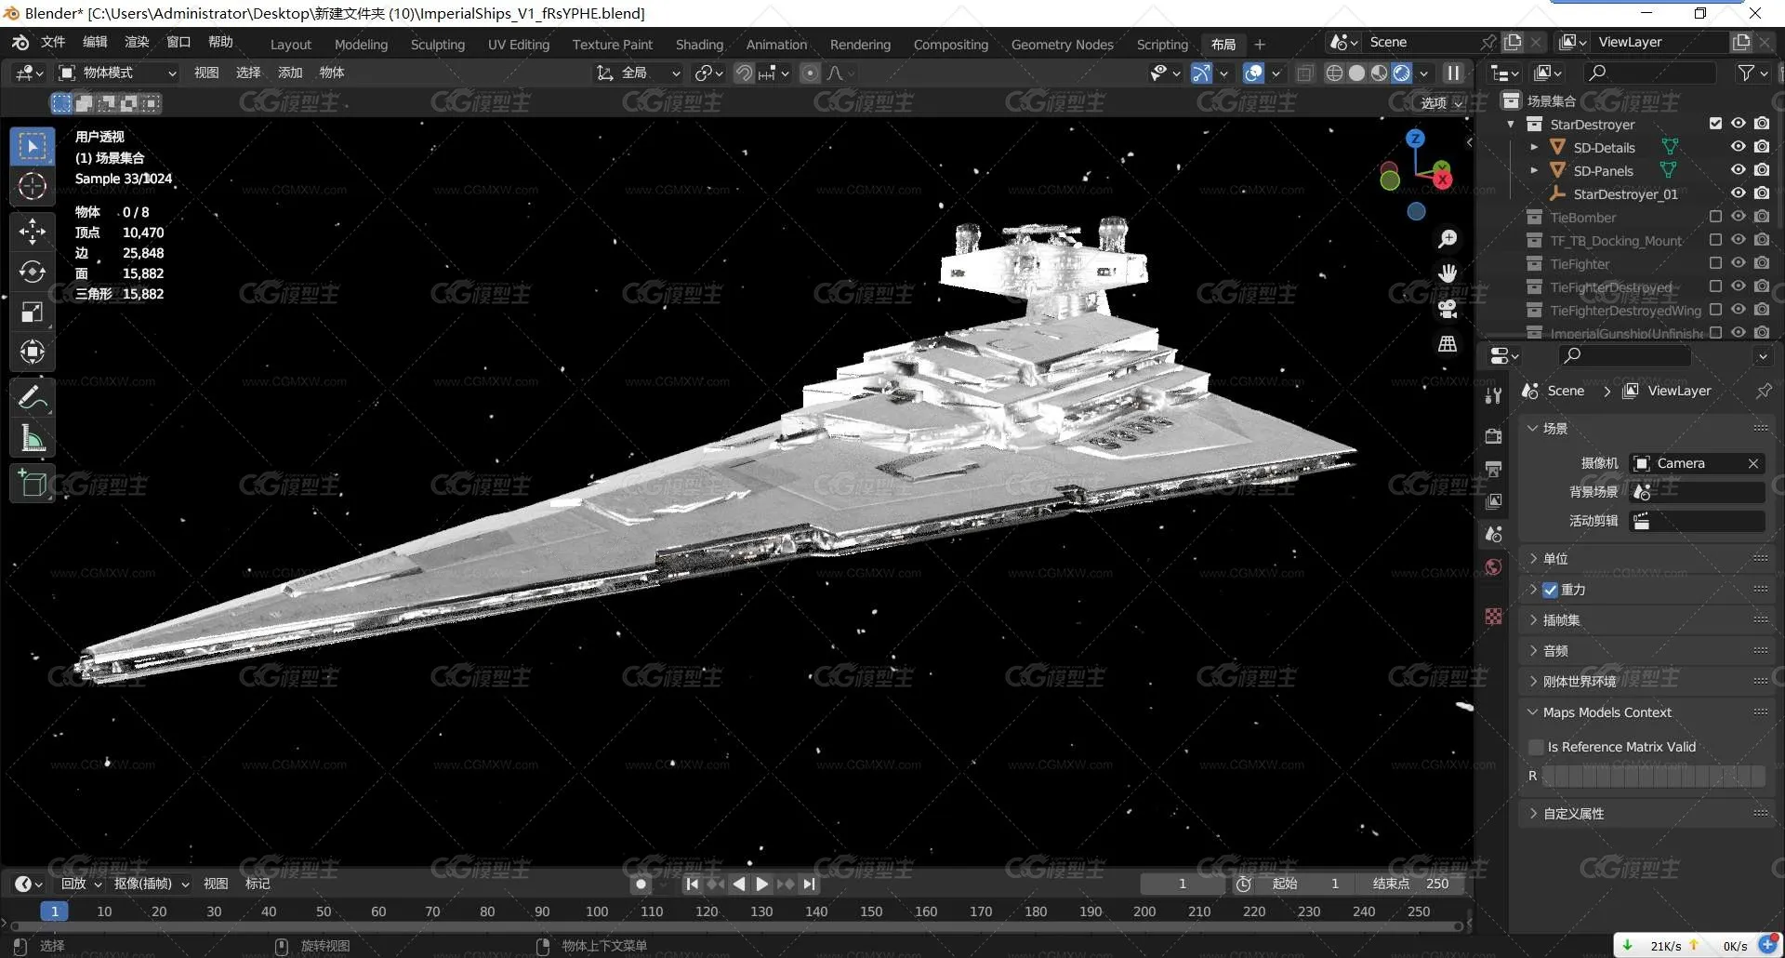
Task: Pin the properties editor context
Action: (x=1763, y=391)
